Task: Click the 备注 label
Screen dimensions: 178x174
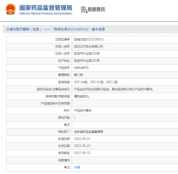Action: tap(67, 125)
